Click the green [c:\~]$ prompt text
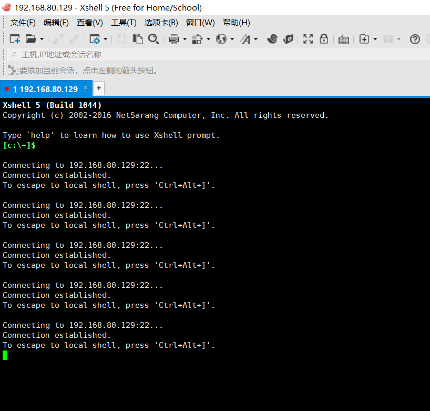The height and width of the screenshot is (411, 430). (19, 145)
